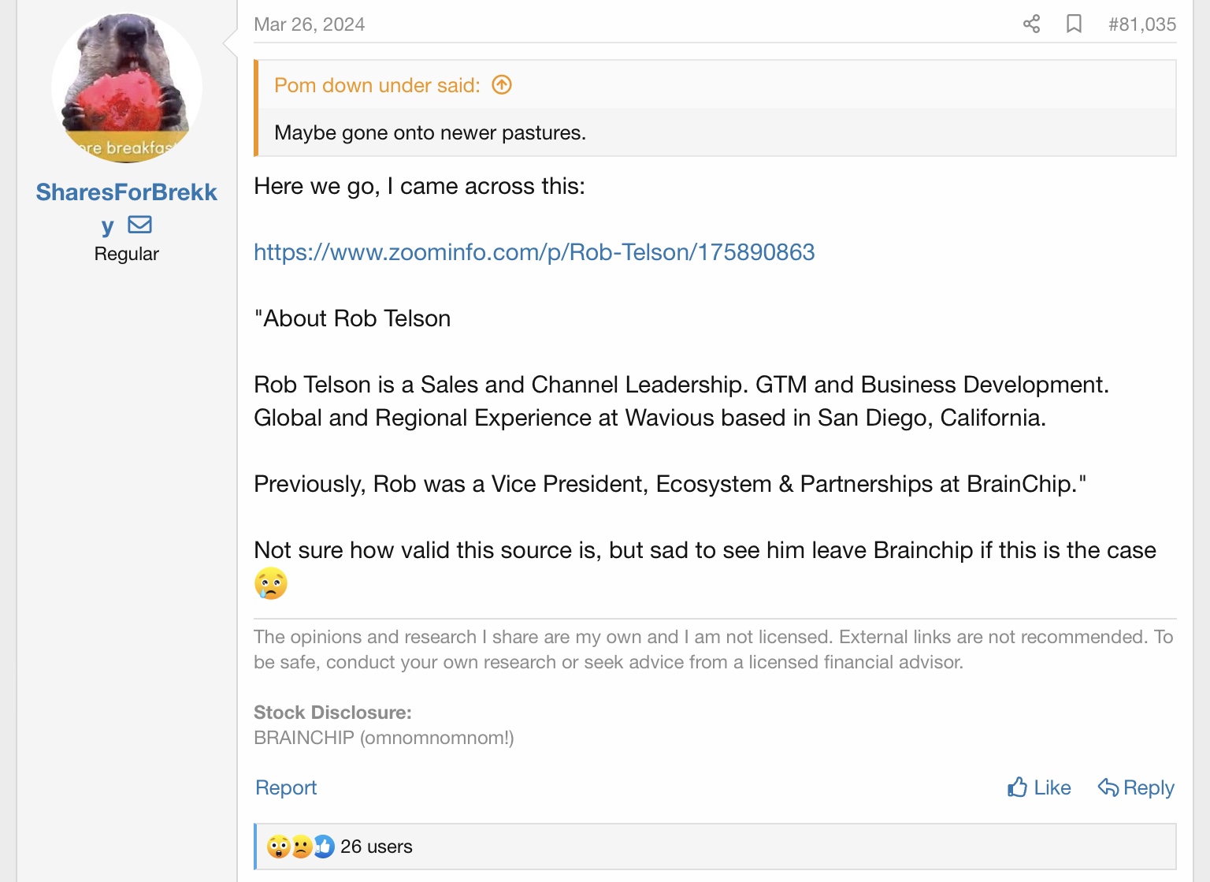Click the Mar 26, 2024 post date
Image resolution: width=1210 pixels, height=882 pixels.
tap(309, 24)
